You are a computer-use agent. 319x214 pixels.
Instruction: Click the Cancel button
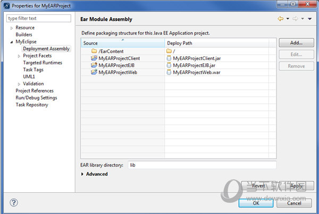[x=294, y=203]
